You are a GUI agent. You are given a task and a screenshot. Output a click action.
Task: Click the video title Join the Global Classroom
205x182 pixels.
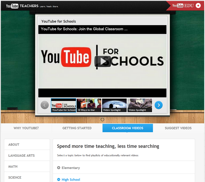(x=84, y=29)
